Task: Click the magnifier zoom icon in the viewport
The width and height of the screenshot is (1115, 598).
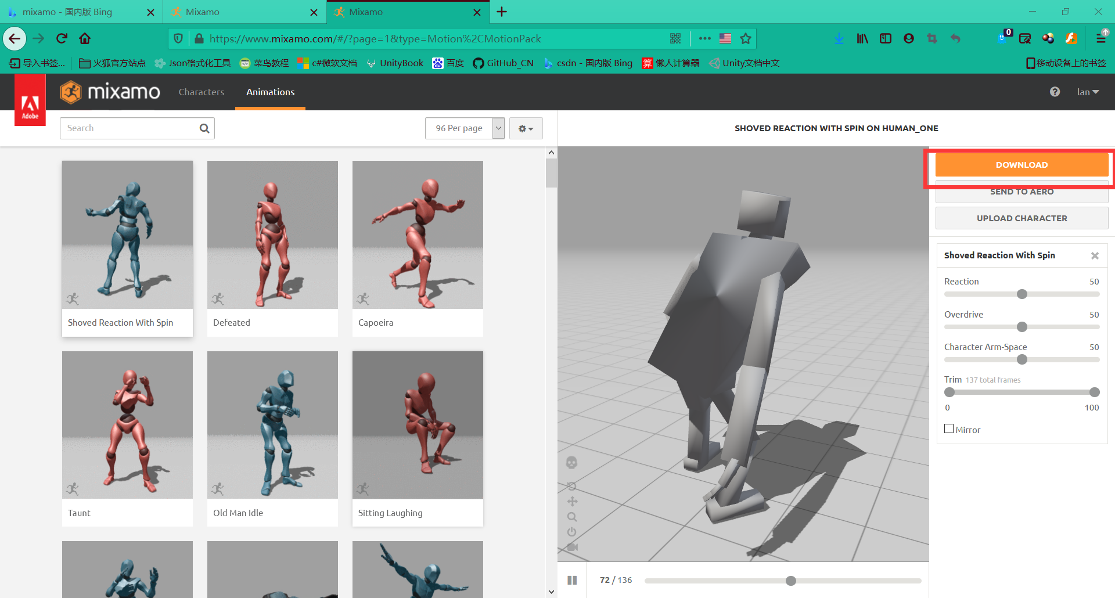Action: coord(572,516)
